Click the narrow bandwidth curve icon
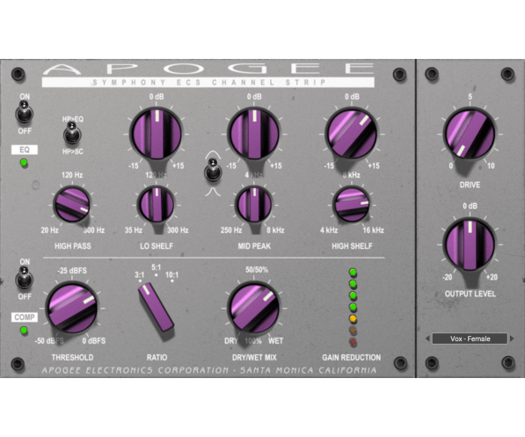Screen dimensions: 525x437 point(214,192)
